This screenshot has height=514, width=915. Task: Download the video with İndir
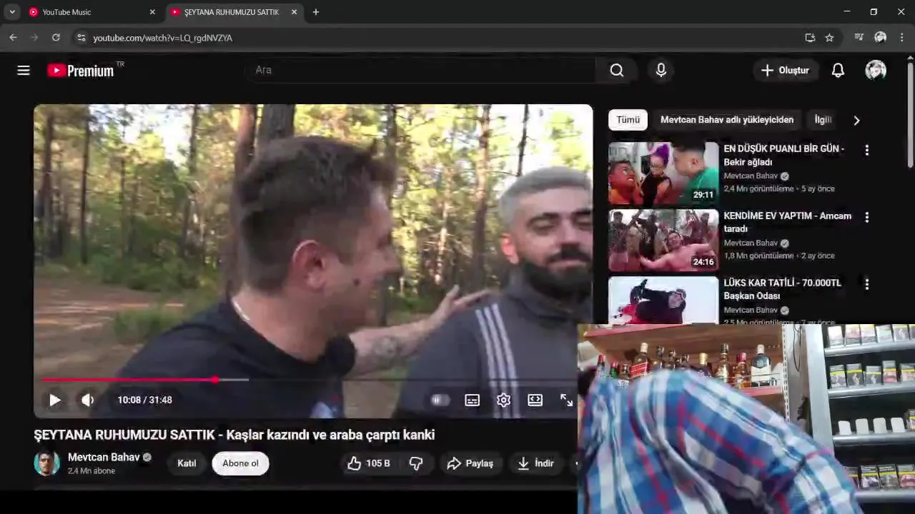[x=536, y=463]
